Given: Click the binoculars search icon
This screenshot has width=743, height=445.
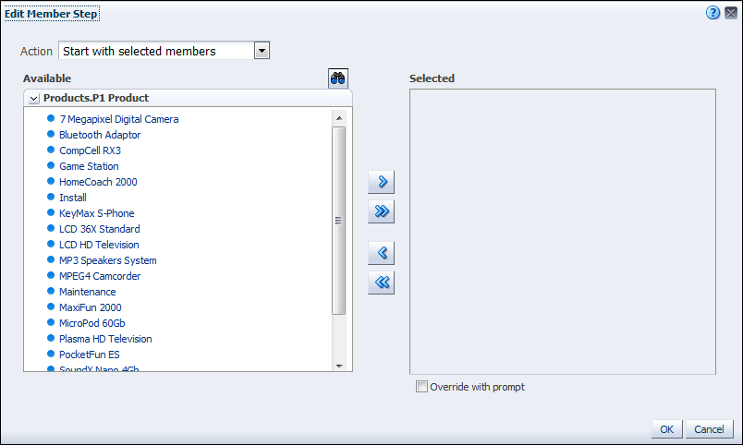Looking at the screenshot, I should tap(338, 78).
